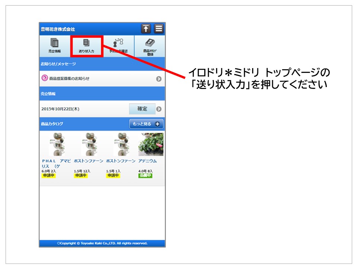Click the アデニウム plant photo
Viewport: 357px width, 268px height.
pos(151,144)
